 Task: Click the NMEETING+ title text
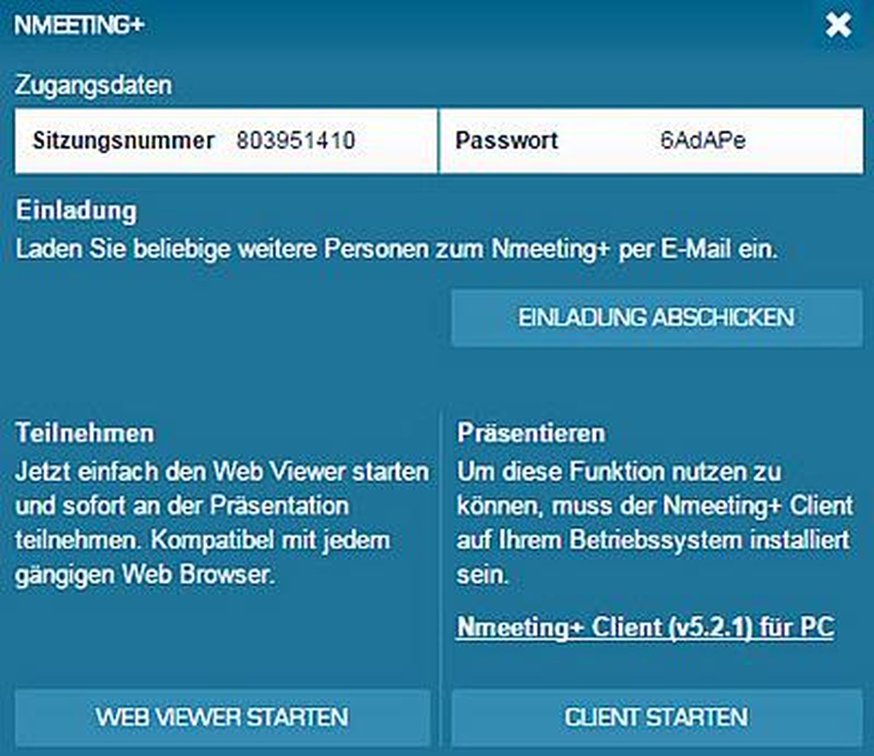pos(79,25)
